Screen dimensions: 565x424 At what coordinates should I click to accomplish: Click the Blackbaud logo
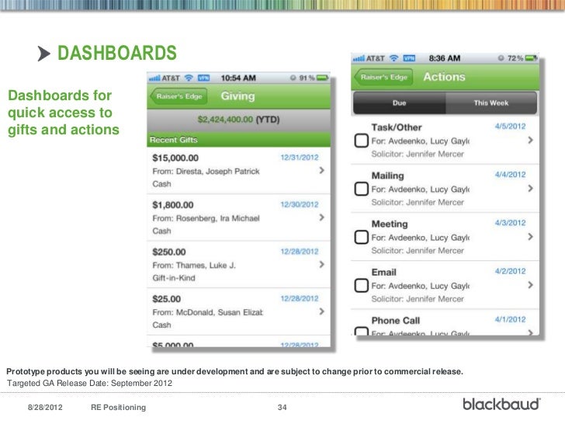coord(501,404)
